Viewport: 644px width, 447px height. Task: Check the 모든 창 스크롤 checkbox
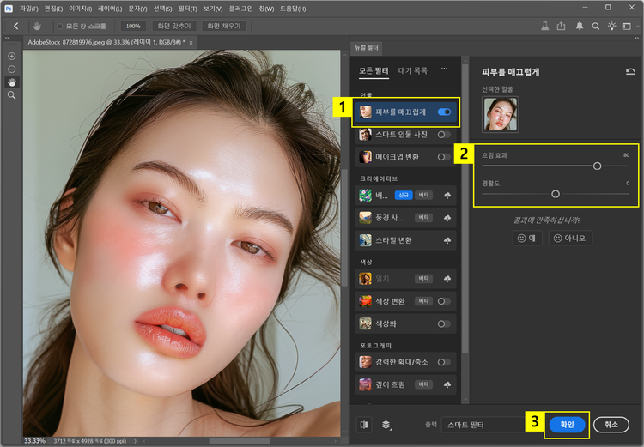[60, 27]
